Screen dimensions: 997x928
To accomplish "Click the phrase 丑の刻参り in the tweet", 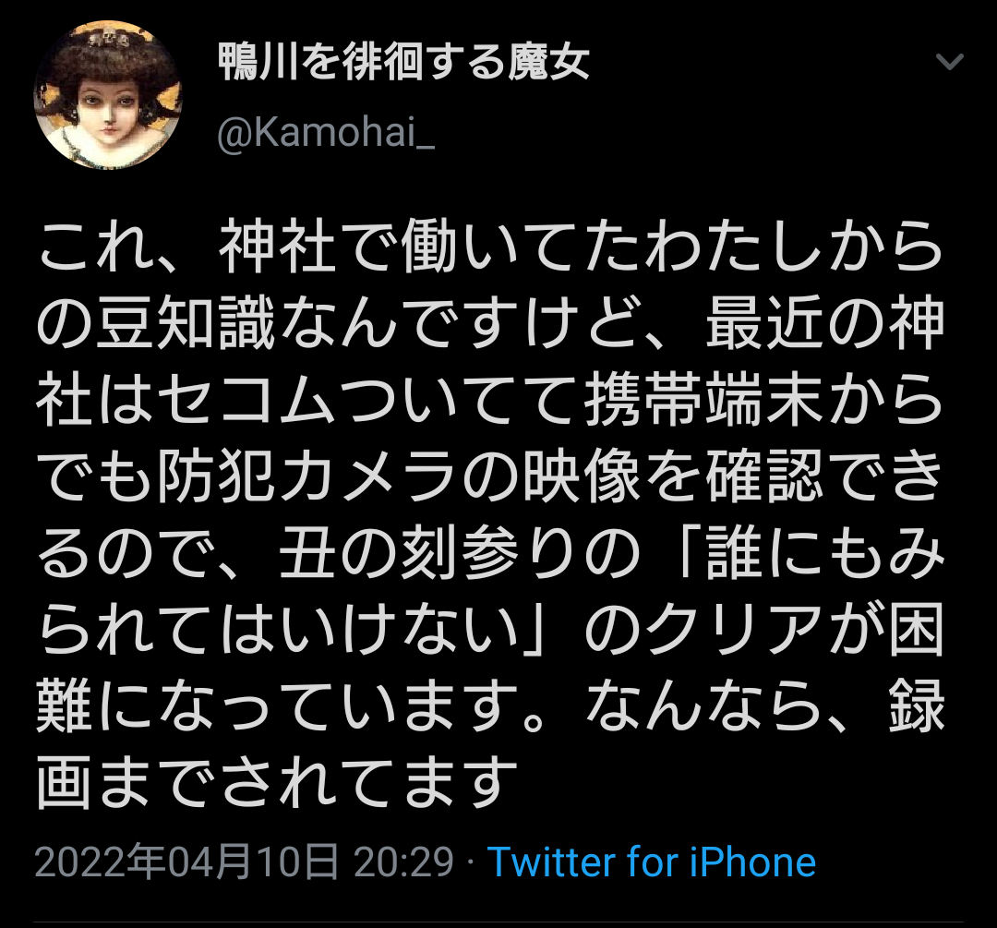I will 430,552.
